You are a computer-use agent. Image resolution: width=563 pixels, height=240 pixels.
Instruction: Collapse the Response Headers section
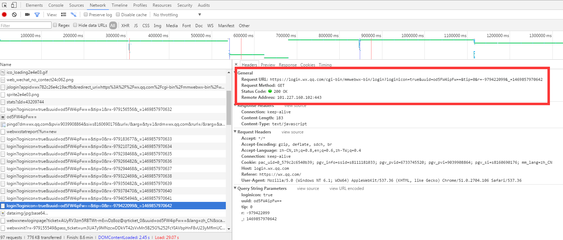[x=235, y=105]
